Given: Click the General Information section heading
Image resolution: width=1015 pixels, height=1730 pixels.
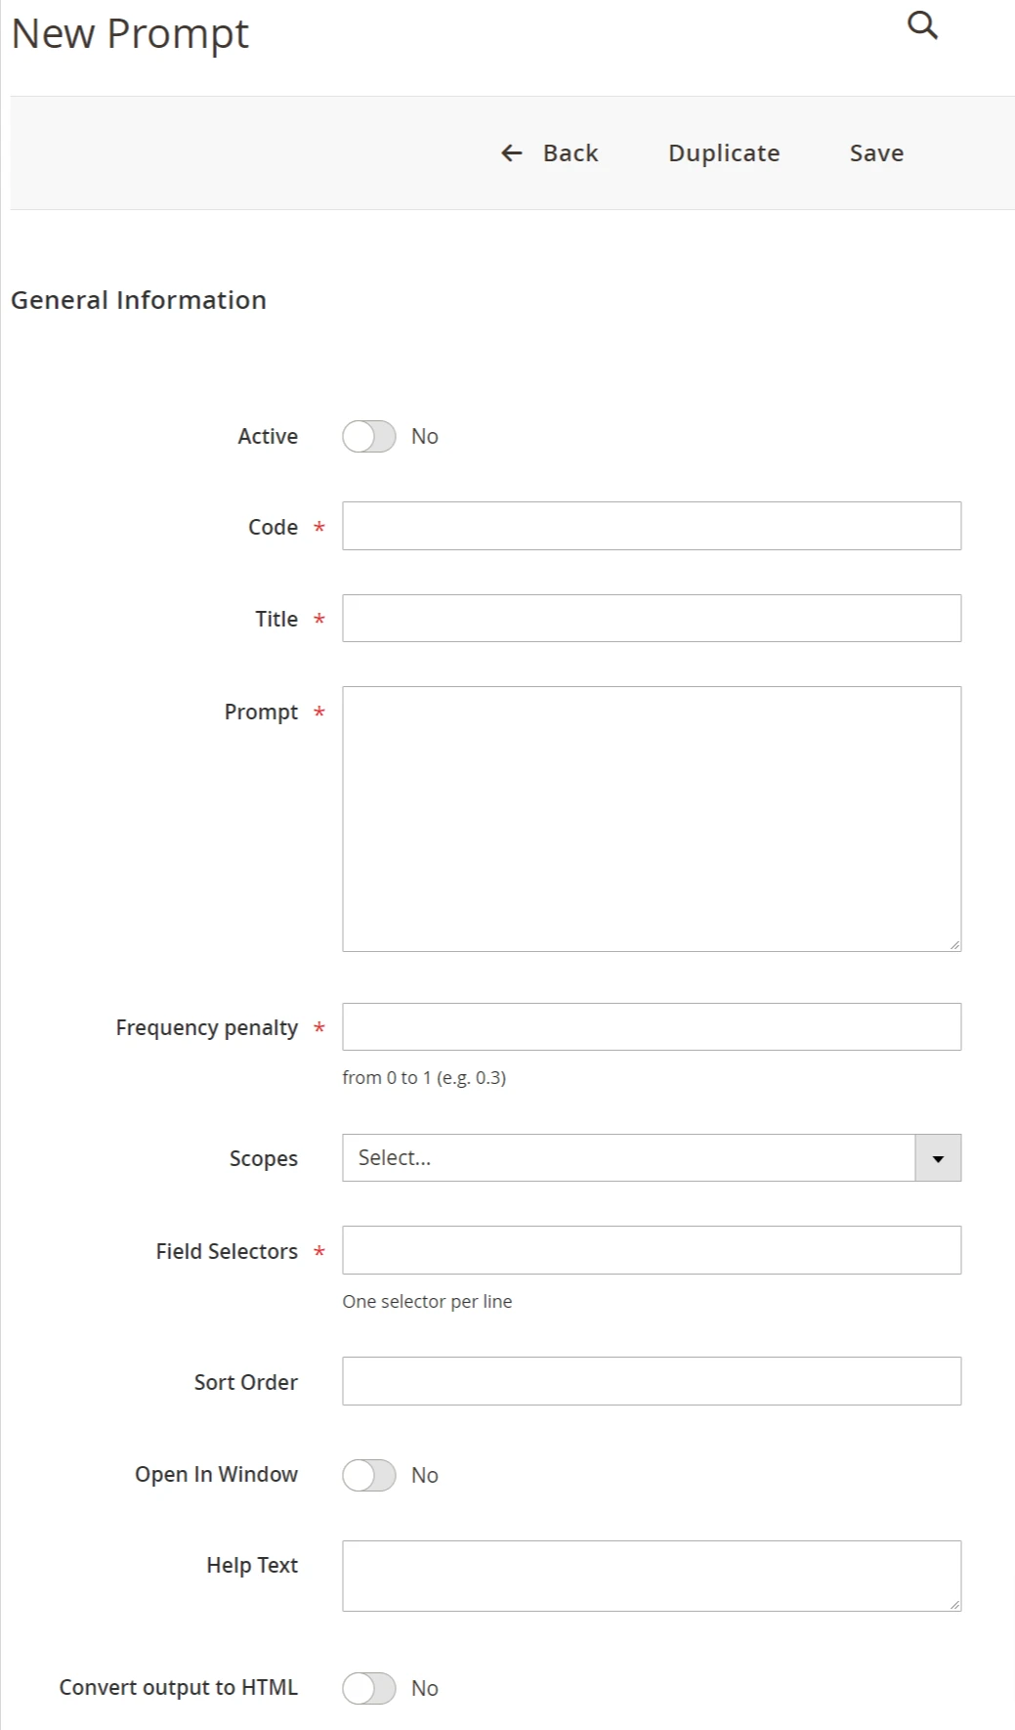Looking at the screenshot, I should click(139, 300).
